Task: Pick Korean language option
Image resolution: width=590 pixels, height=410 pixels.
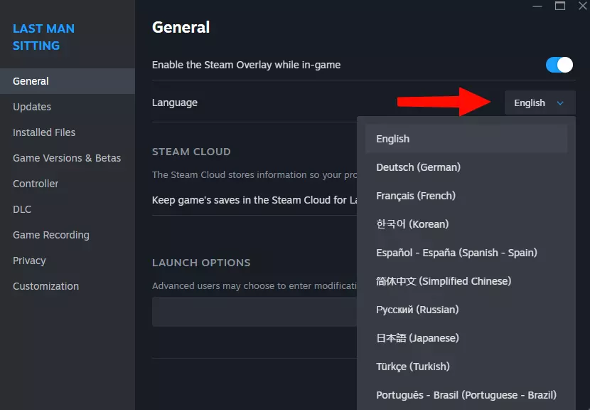Action: point(412,224)
